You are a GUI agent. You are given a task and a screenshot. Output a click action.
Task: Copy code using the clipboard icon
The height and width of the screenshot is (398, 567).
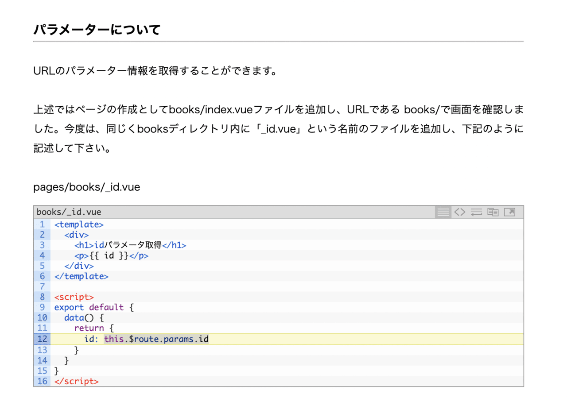coord(493,212)
